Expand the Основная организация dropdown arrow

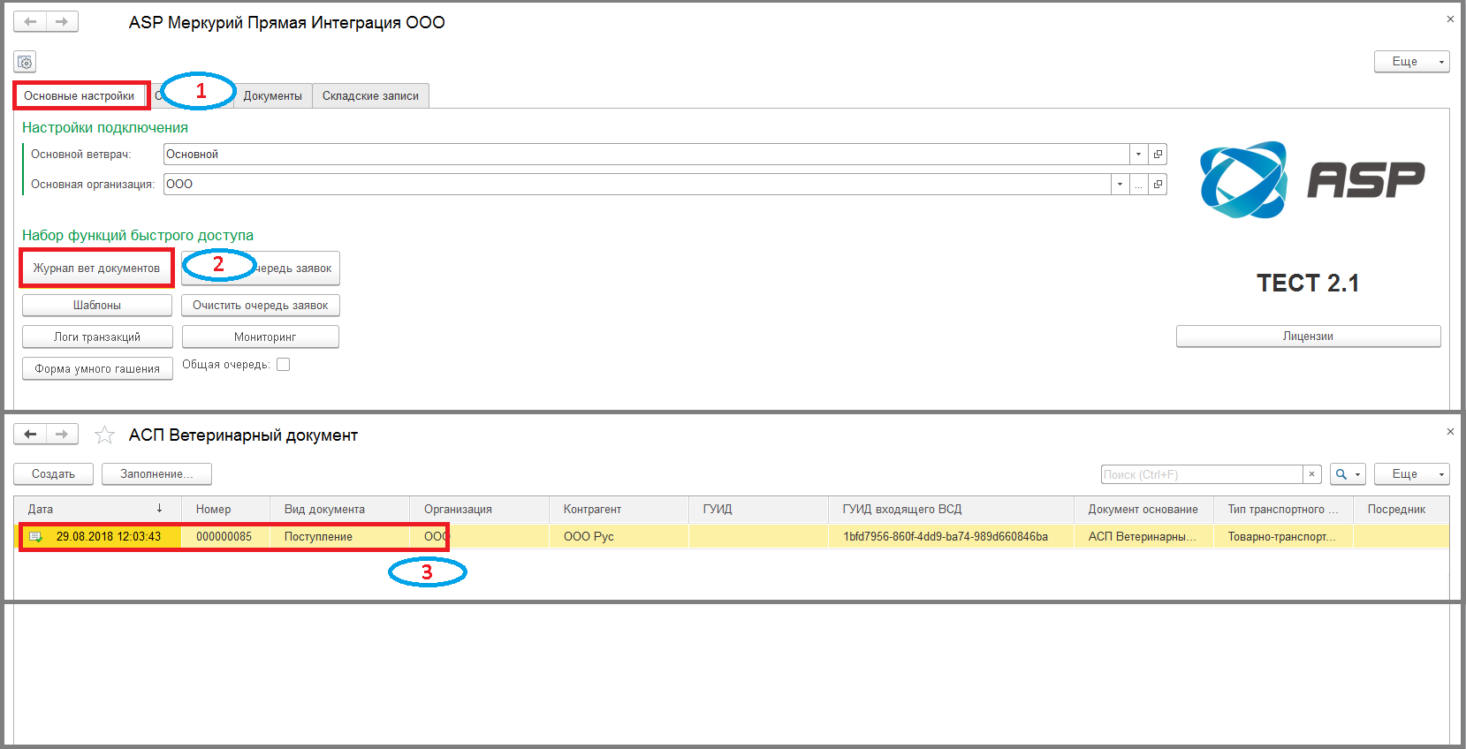click(1120, 184)
